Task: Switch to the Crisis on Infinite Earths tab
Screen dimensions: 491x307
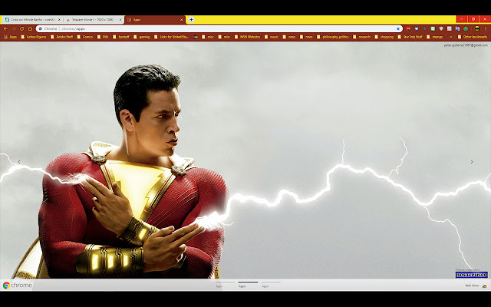Action: (x=32, y=20)
